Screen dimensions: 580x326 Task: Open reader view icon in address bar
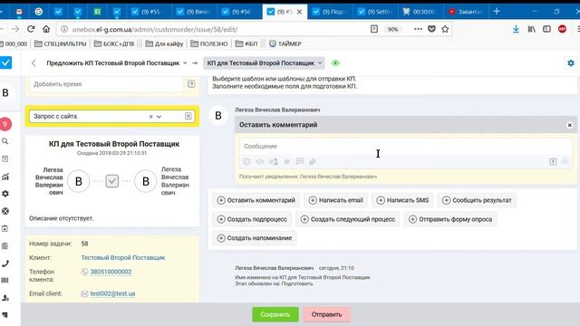pyautogui.click(x=374, y=29)
